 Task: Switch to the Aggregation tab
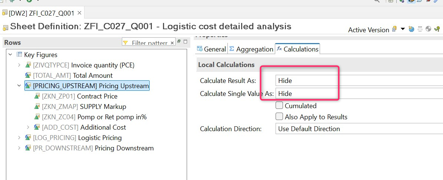251,49
